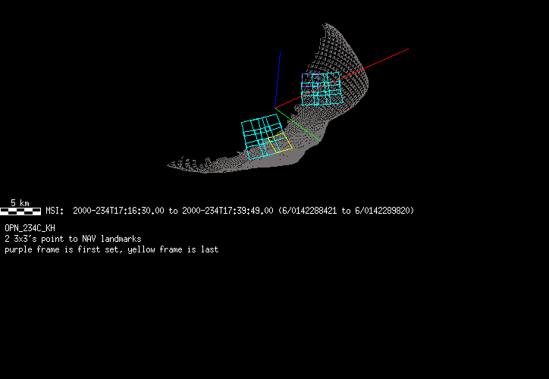Click the purple/yellow frame legend text
The image size is (549, 379).
point(111,249)
